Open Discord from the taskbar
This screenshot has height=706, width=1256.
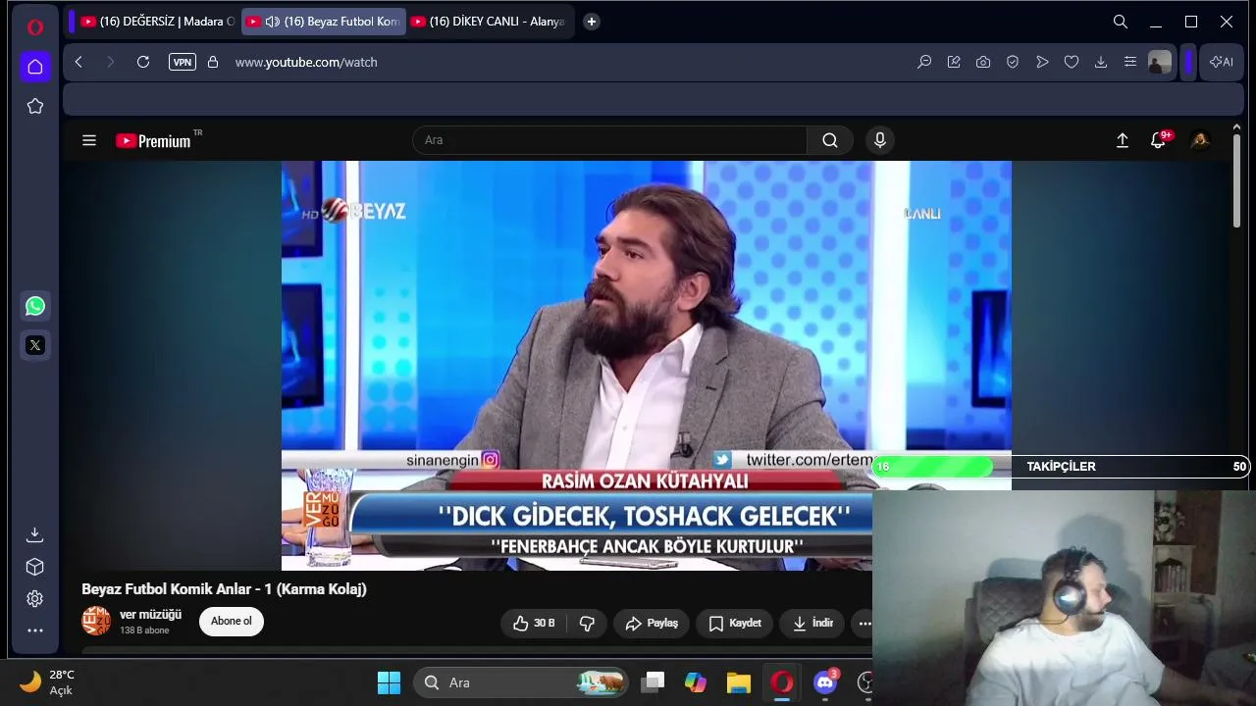pyautogui.click(x=825, y=682)
